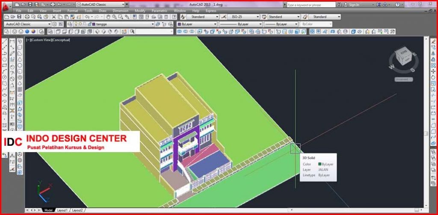Switch to 2D Wireframe visual style
Viewport: 438px width, 215px height.
click(x=8, y=32)
